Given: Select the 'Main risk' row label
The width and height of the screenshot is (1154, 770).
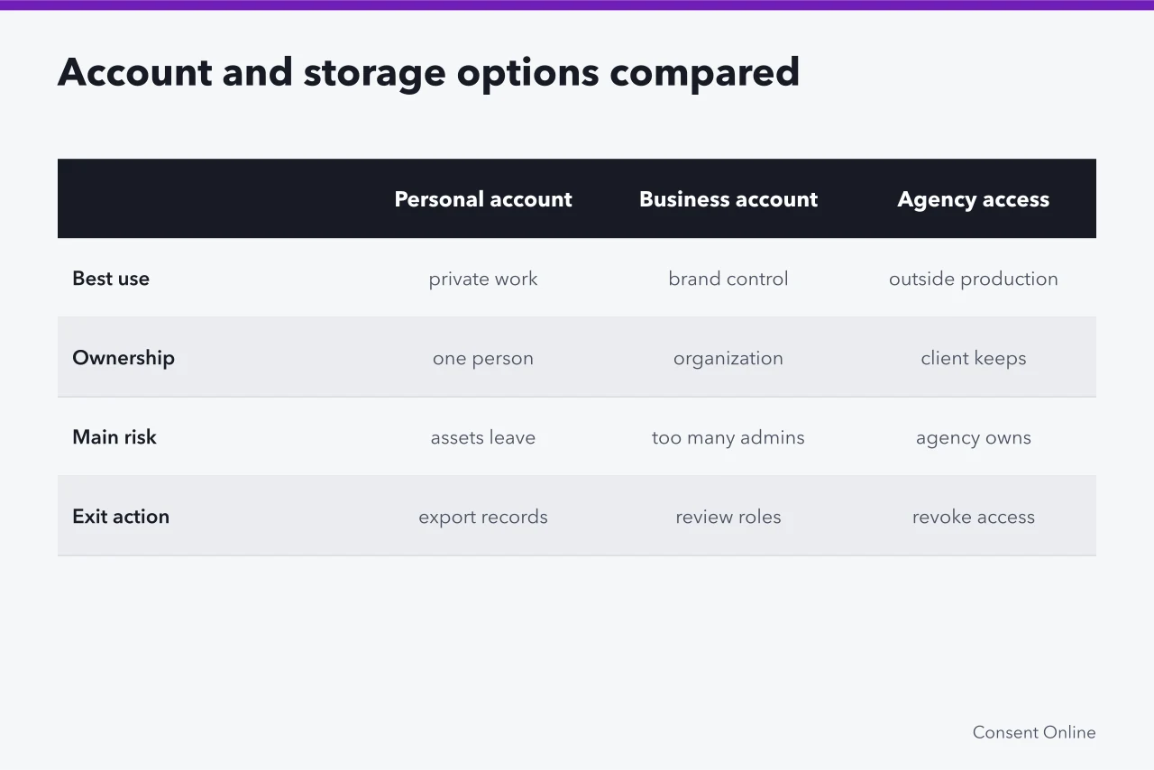Looking at the screenshot, I should point(114,437).
